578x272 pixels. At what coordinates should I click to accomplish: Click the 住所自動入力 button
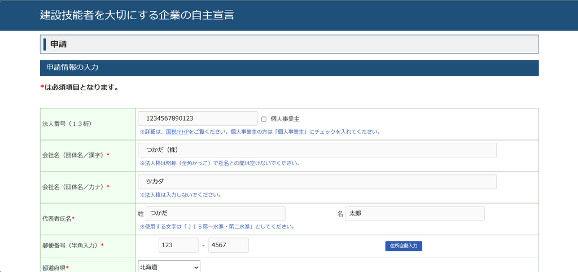[403, 246]
